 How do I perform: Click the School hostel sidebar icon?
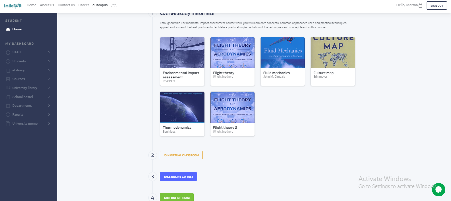point(8,97)
